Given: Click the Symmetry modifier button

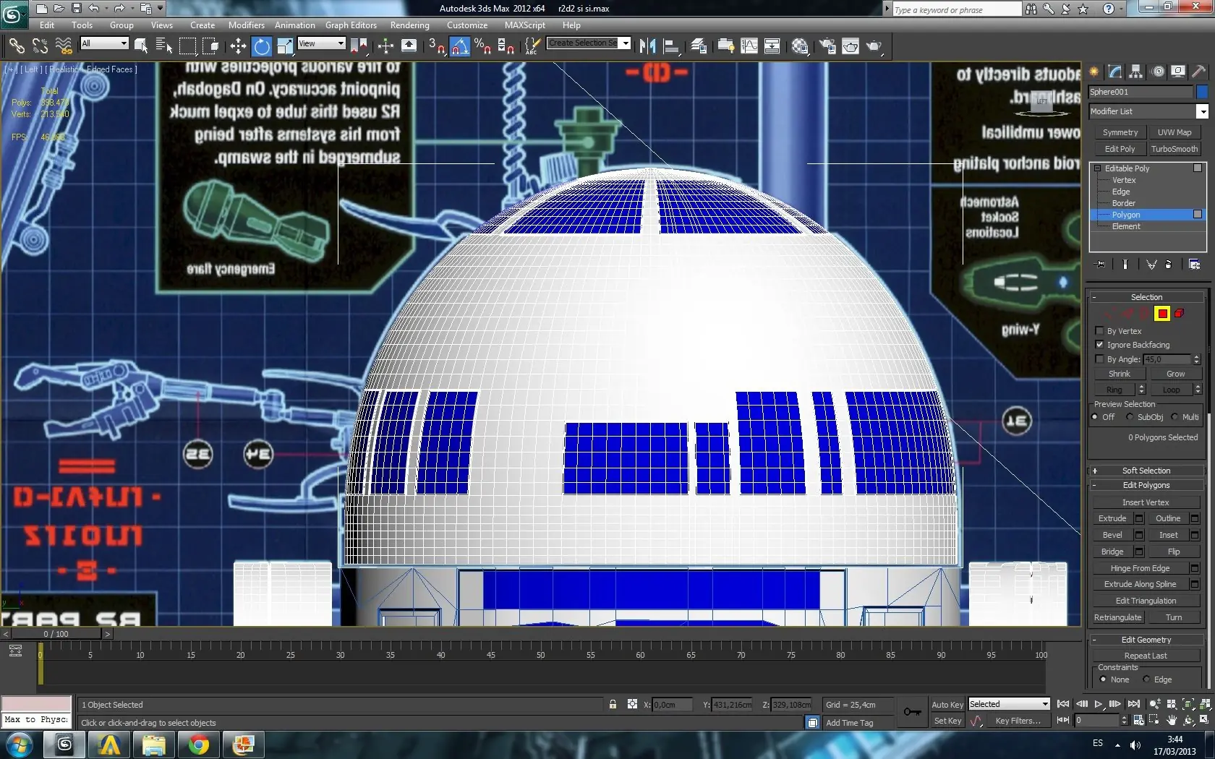Looking at the screenshot, I should click(x=1120, y=132).
